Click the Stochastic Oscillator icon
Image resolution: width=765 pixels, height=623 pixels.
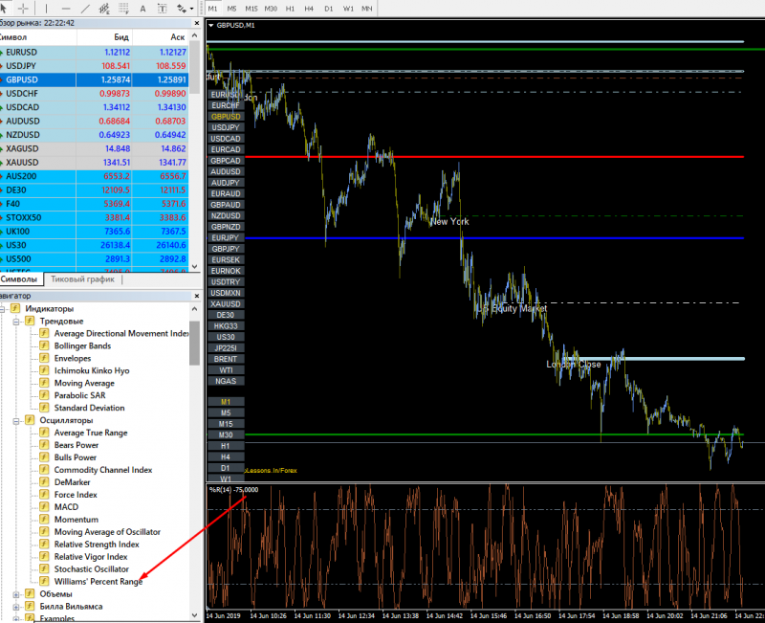(x=44, y=568)
